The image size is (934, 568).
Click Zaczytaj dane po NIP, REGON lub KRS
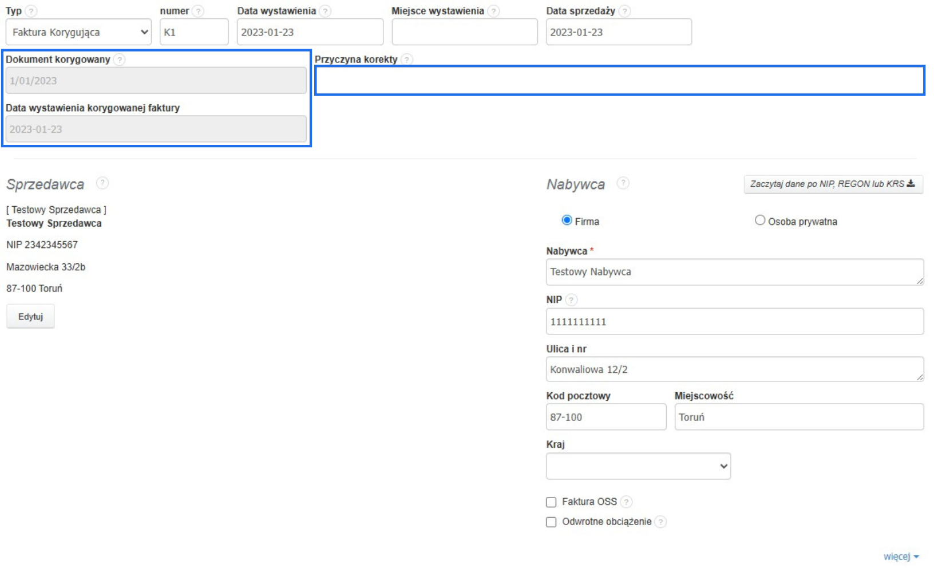(833, 184)
